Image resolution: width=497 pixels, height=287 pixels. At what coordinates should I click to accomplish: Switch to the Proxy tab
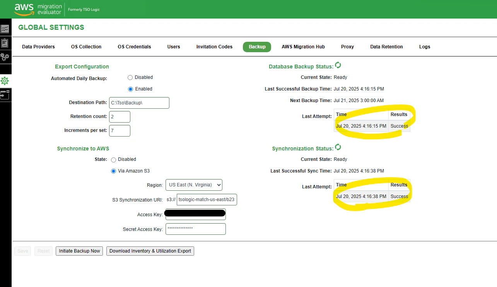(347, 47)
